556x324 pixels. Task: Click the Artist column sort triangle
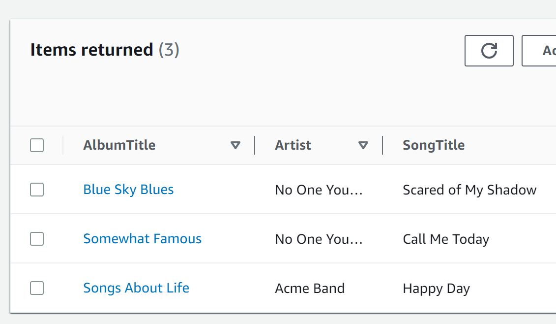coord(363,145)
